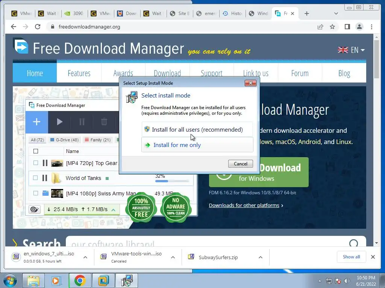
Task: Tick the checkbox for World of Tanks row
Action: click(x=35, y=178)
